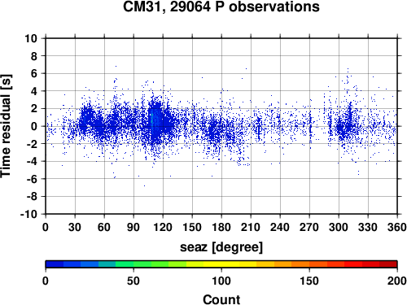Click the colorbar tick label 50
407x305 pixels.
[133, 281]
